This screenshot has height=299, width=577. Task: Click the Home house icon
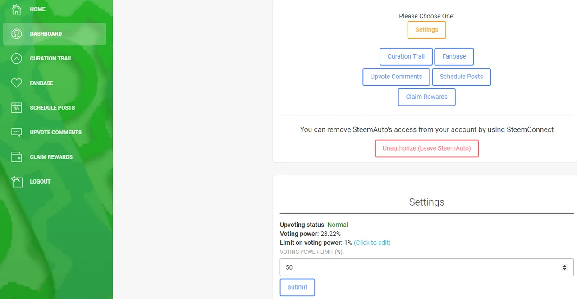pos(16,9)
